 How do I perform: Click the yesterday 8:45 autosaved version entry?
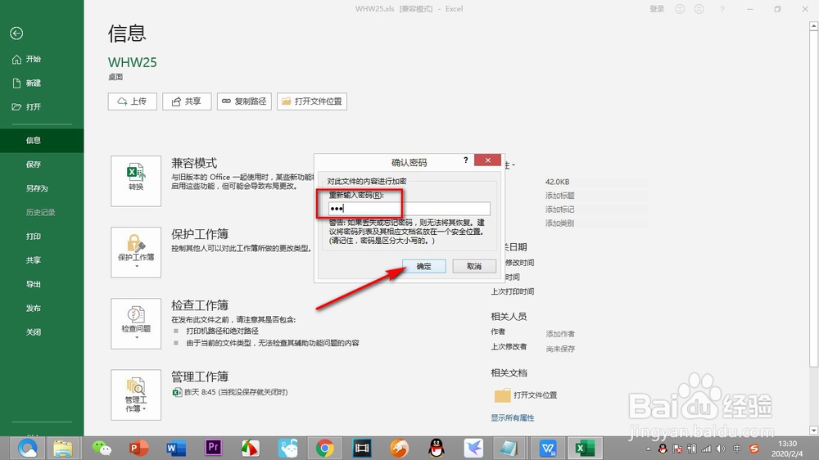pos(230,392)
